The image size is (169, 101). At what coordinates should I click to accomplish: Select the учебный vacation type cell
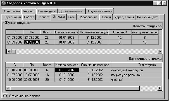[136, 80]
